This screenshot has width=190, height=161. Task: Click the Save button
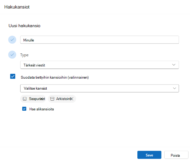pos(149,155)
